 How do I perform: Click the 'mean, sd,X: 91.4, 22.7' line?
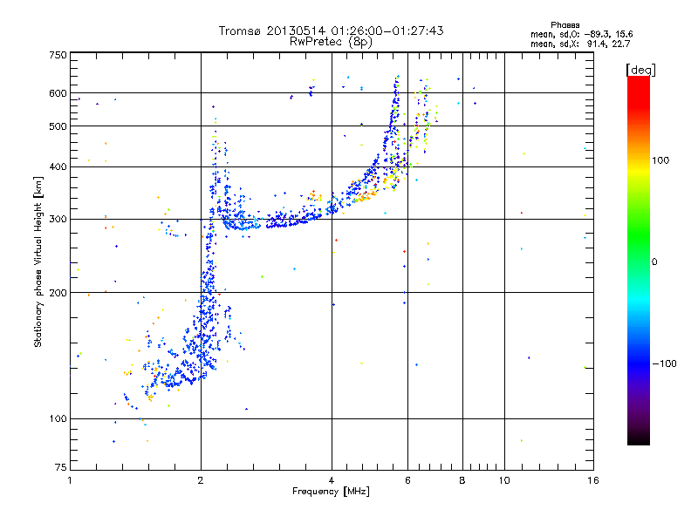(x=580, y=44)
